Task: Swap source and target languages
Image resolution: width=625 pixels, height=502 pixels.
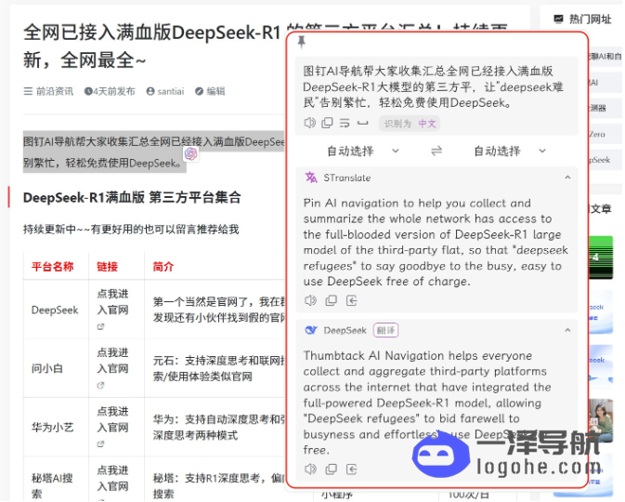Action: pos(436,151)
